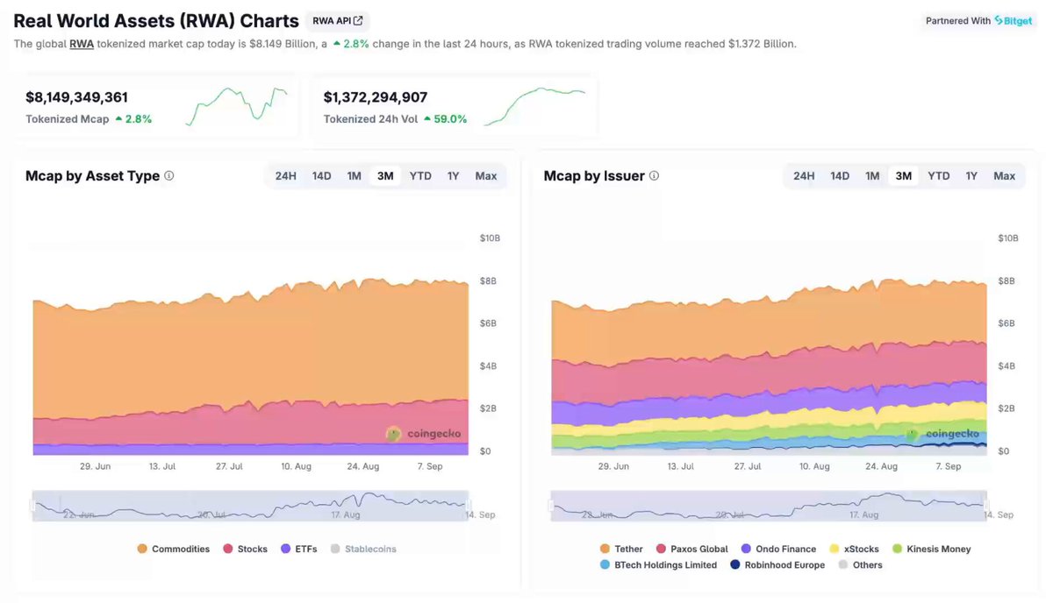This screenshot has height=603, width=1053.
Task: Click the info icon beside Mcap by Issuer
Action: pos(654,175)
